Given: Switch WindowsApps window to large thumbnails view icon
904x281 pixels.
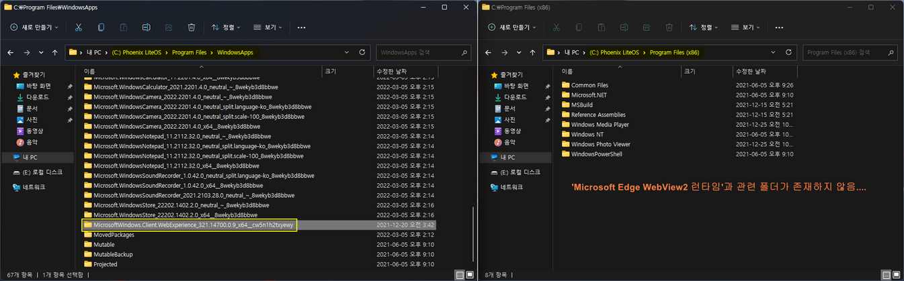Looking at the screenshot, I should coord(468,274).
